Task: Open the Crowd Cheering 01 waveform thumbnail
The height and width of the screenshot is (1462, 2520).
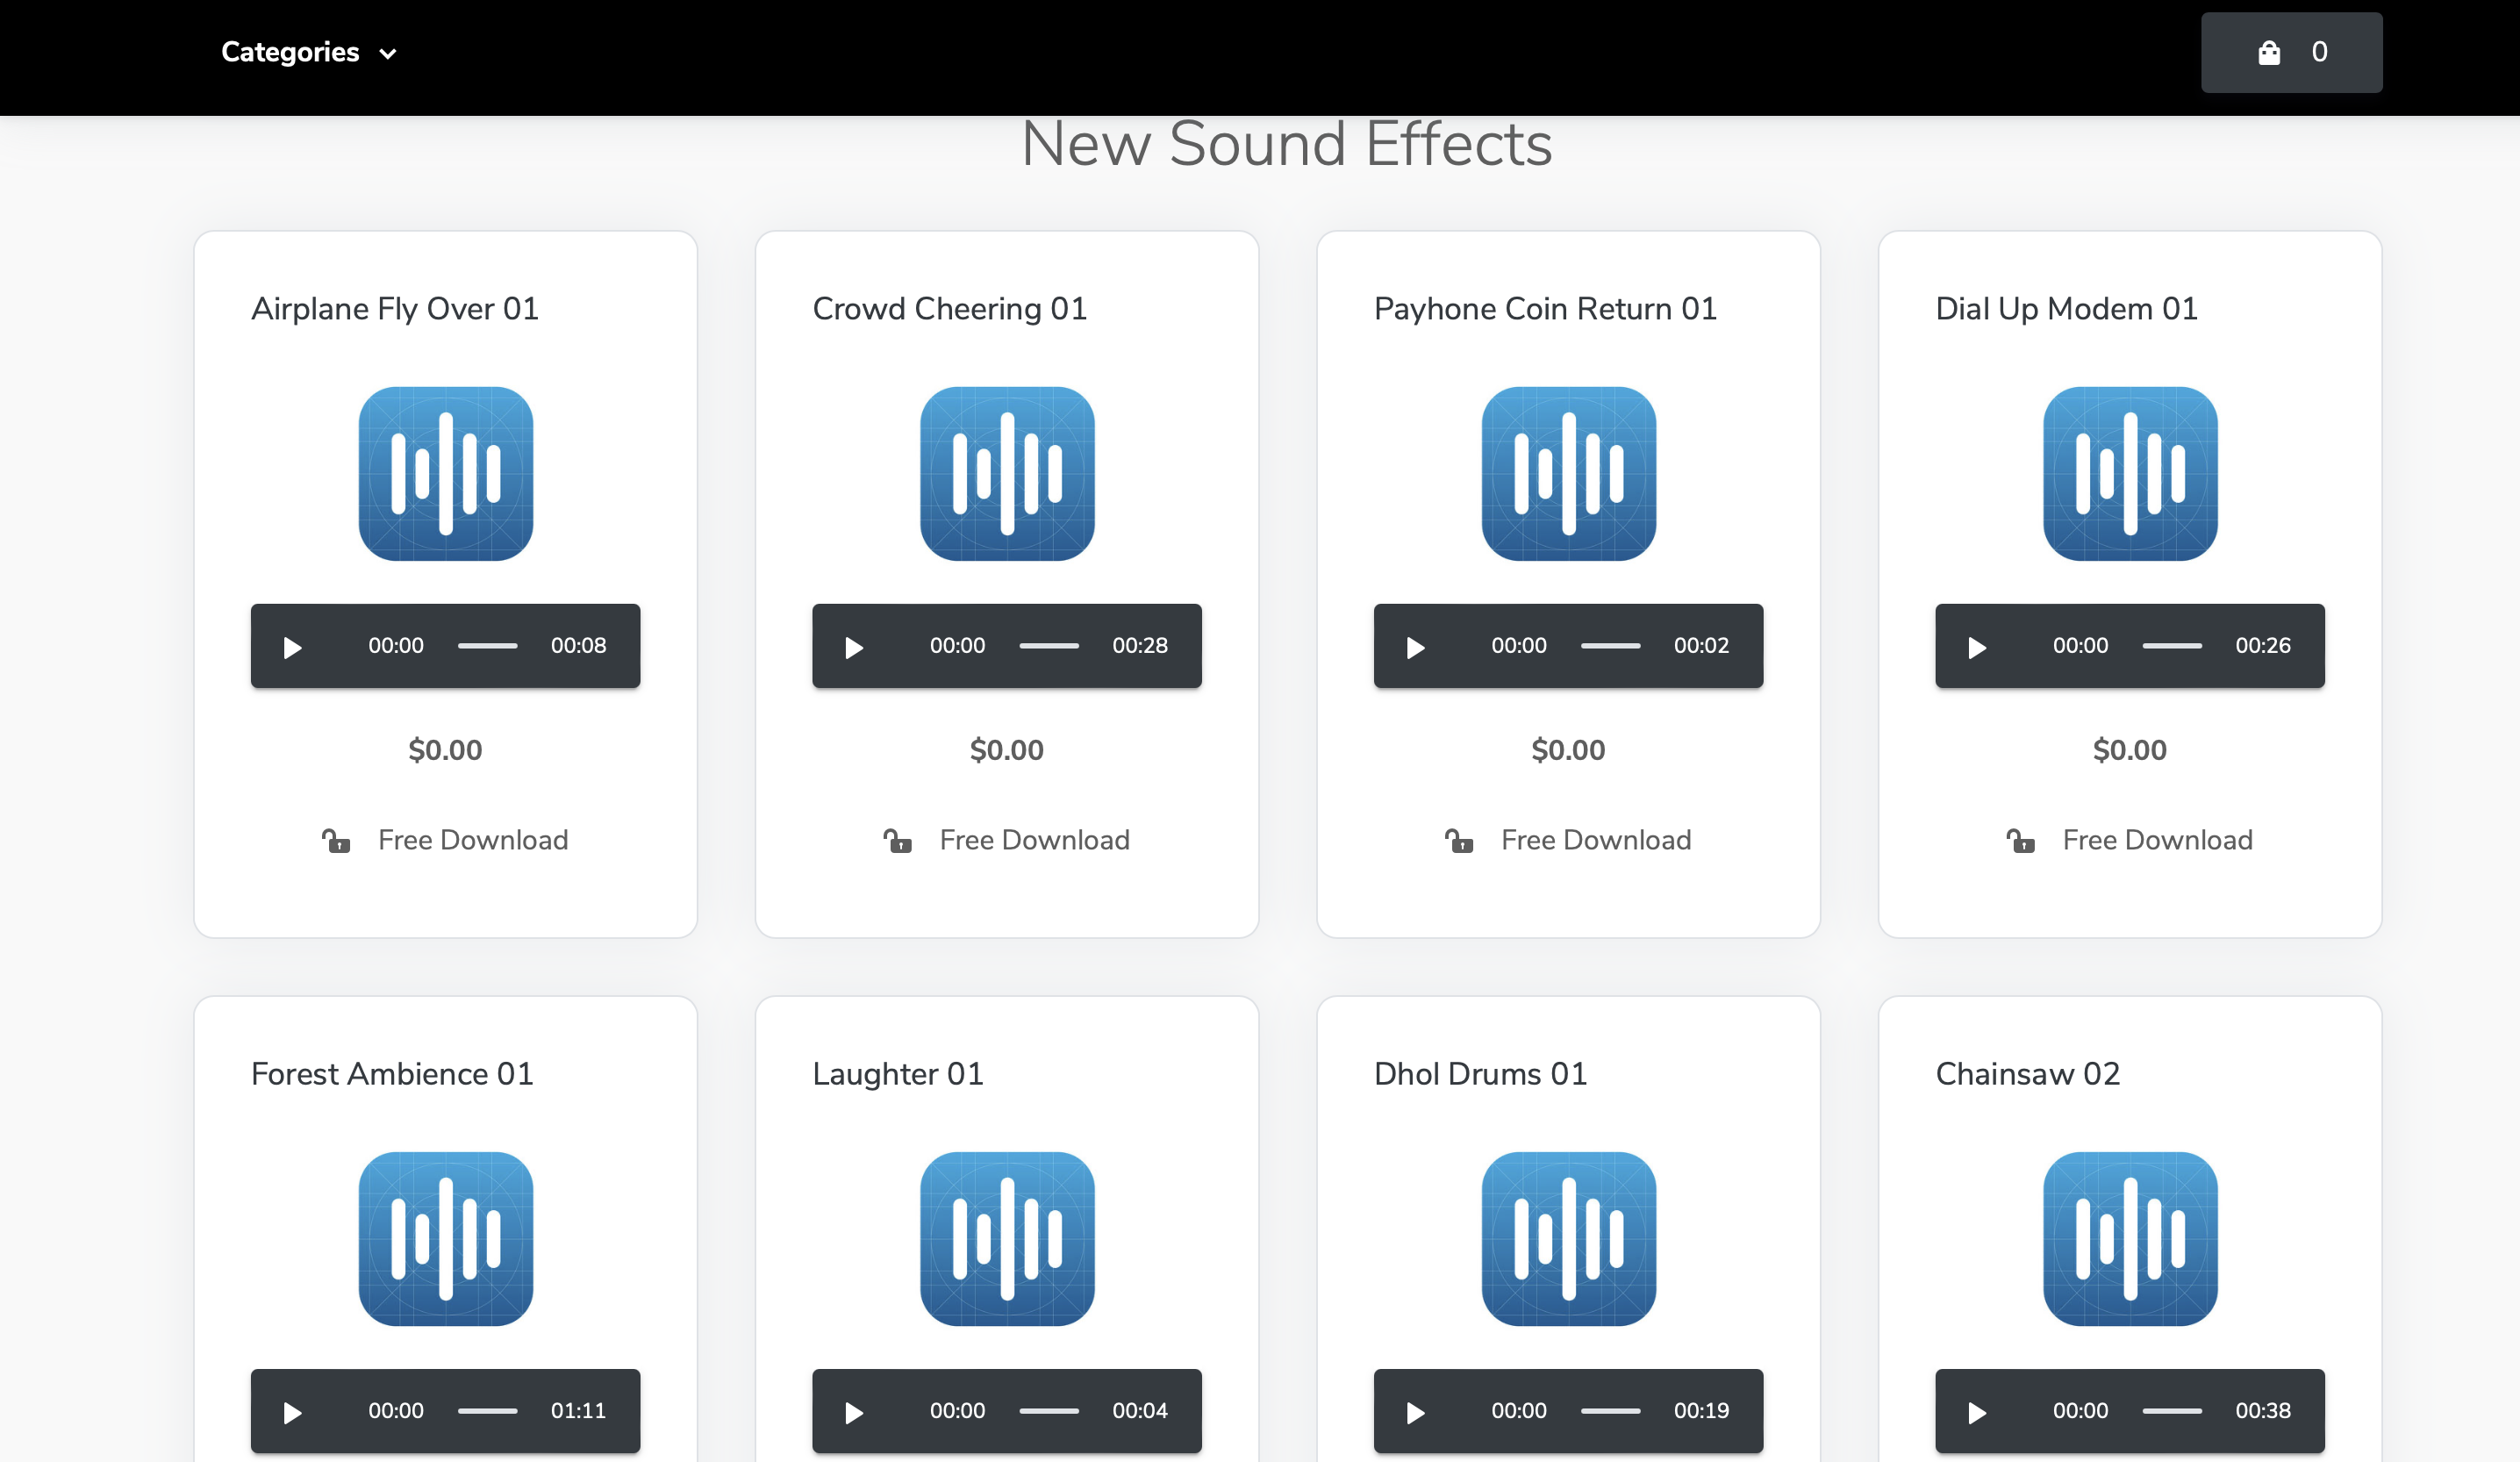Action: pos(1007,473)
